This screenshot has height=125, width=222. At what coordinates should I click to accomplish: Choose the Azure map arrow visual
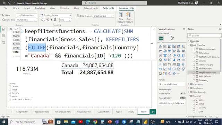174,60
